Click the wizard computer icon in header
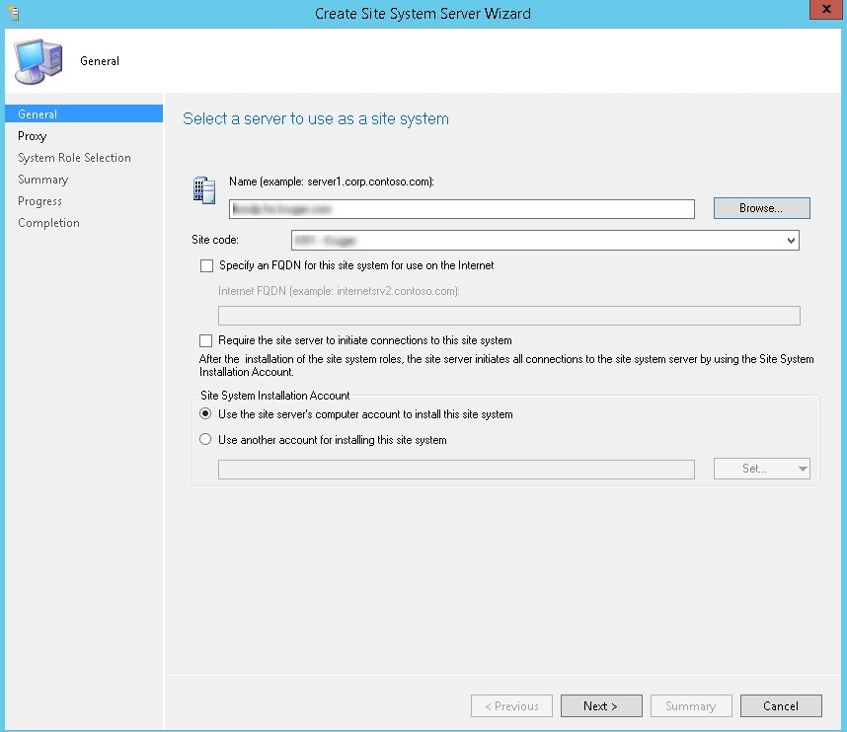Screen dimensions: 847x732 click(38, 61)
